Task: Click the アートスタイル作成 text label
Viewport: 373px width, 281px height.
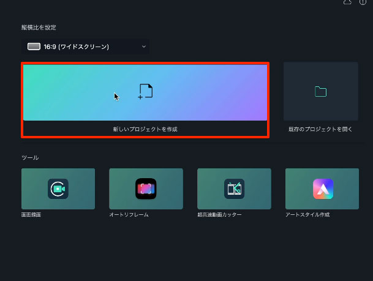Action: 307,215
